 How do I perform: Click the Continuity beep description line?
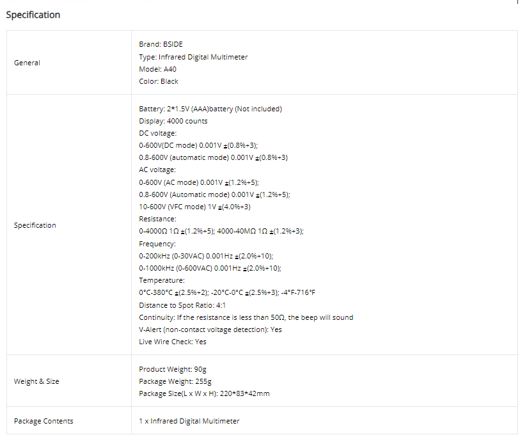pos(246,317)
